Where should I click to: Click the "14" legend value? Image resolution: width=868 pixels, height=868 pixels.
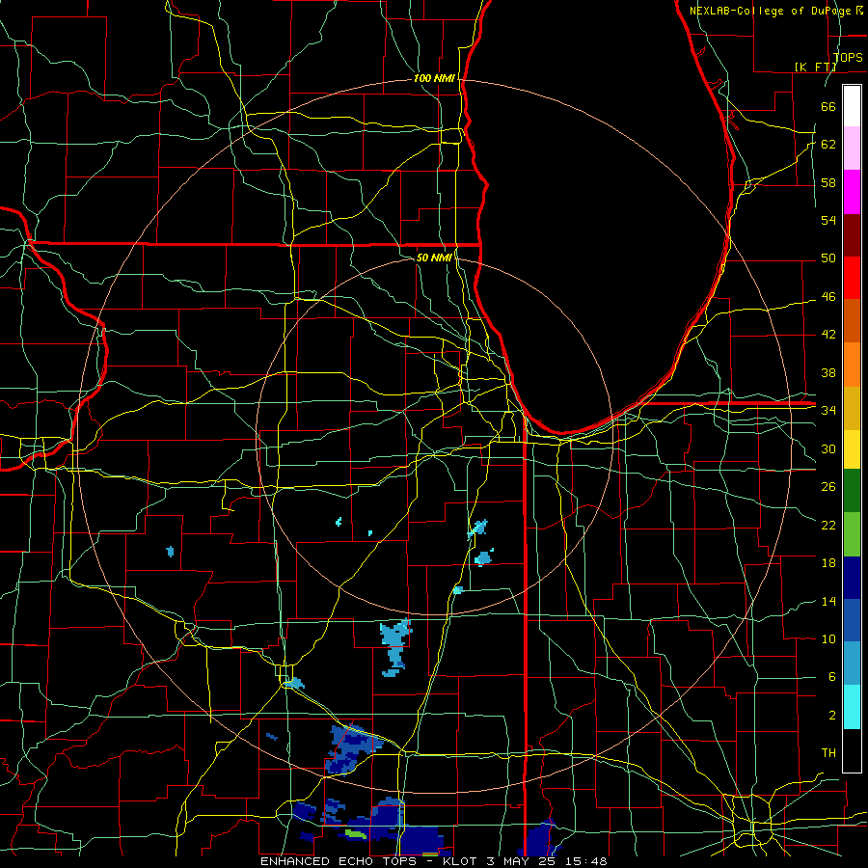click(828, 601)
